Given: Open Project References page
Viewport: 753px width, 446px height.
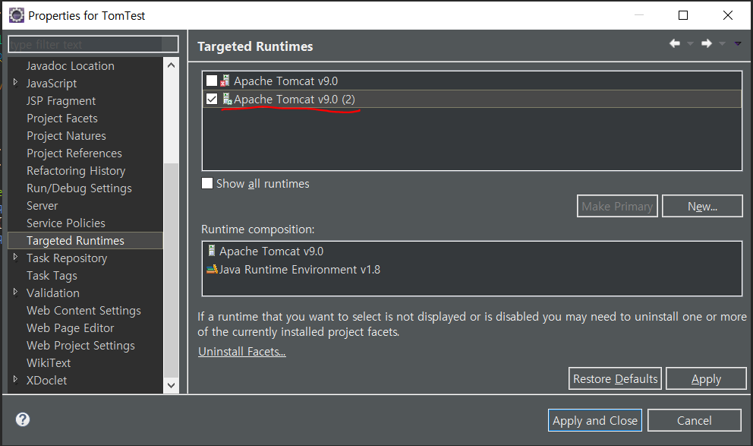Looking at the screenshot, I should pos(74,153).
